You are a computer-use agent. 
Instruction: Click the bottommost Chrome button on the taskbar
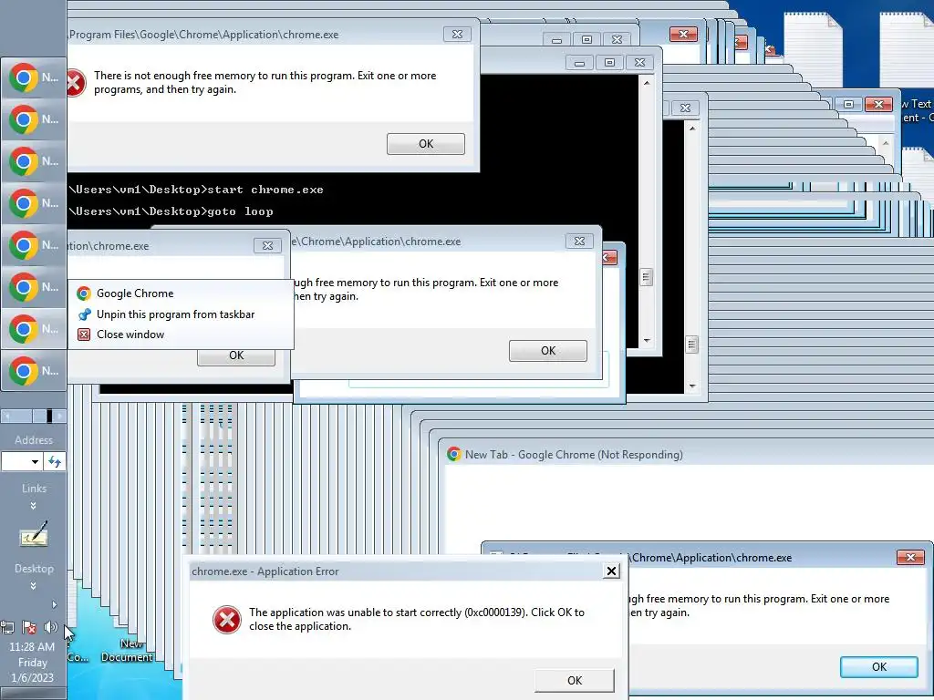pyautogui.click(x=34, y=371)
